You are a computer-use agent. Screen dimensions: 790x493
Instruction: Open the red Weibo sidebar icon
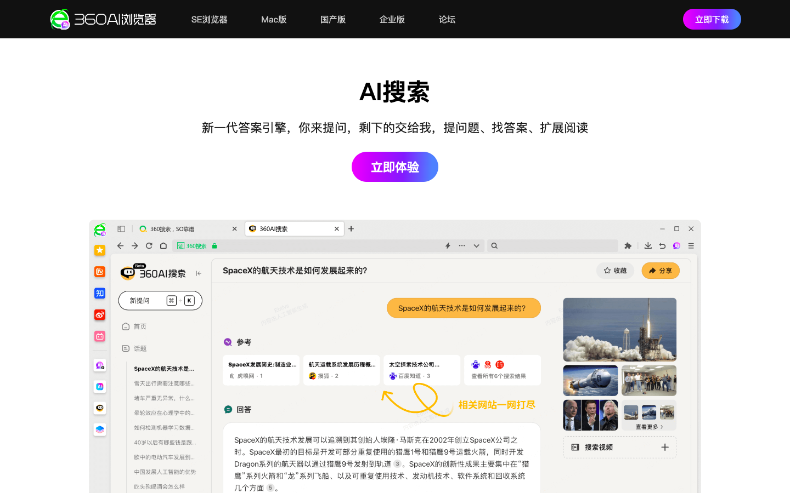(100, 315)
